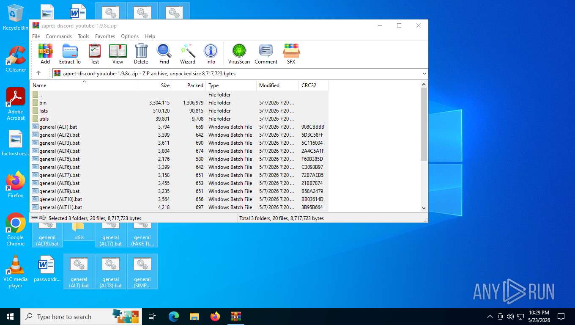Launch the Wizard tool

coord(188,54)
